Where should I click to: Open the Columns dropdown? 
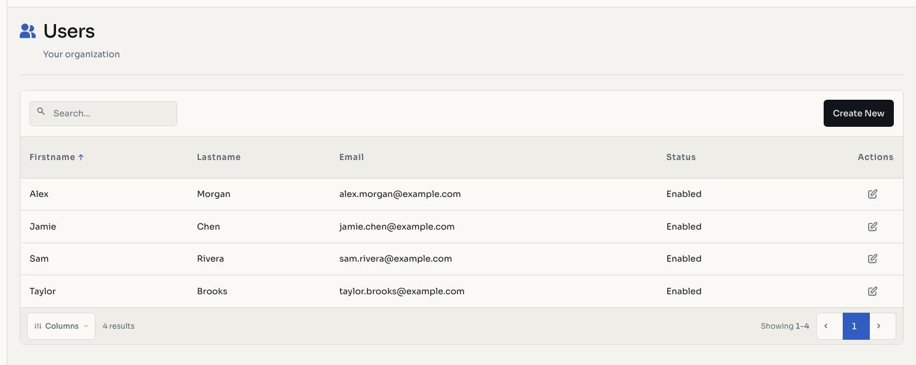62,326
